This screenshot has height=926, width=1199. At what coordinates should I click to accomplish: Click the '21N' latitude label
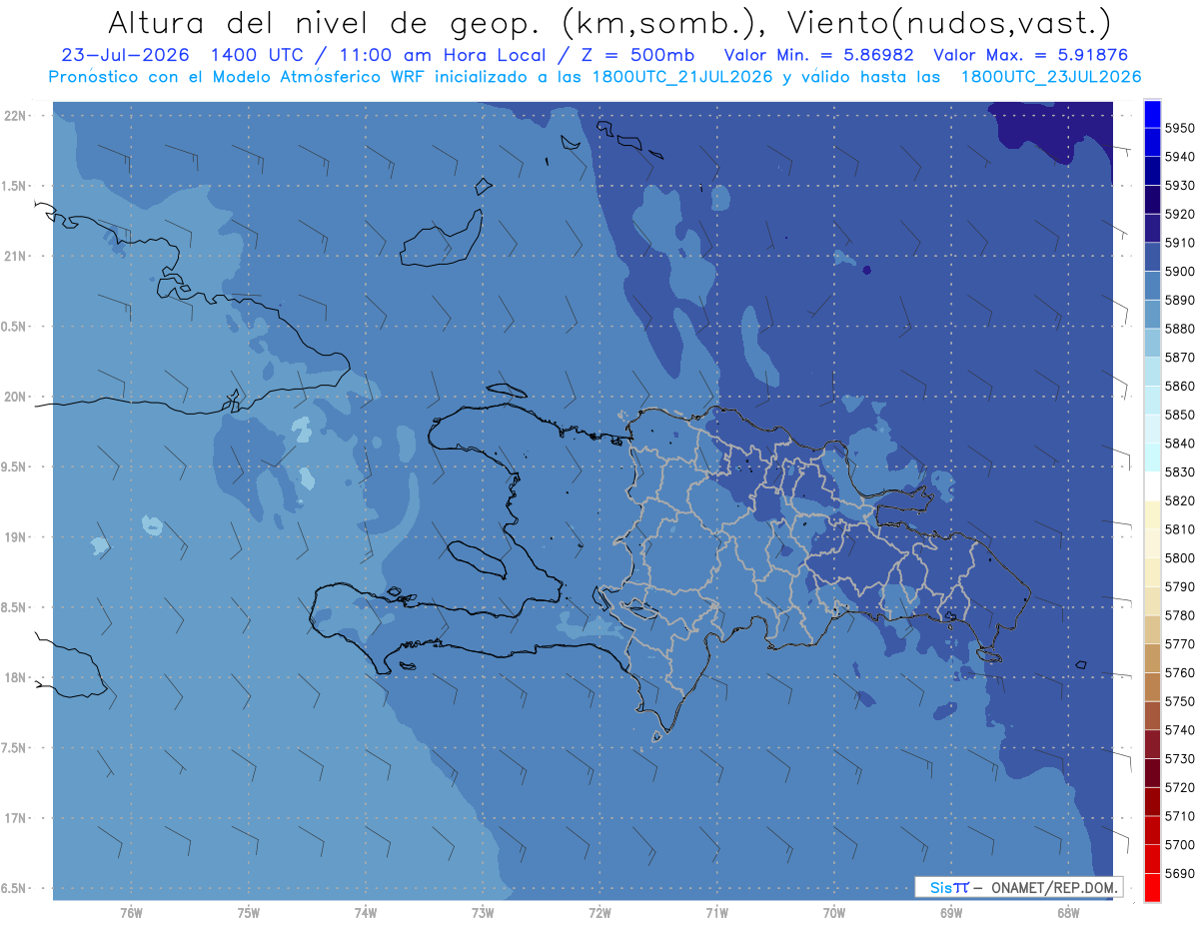17,257
